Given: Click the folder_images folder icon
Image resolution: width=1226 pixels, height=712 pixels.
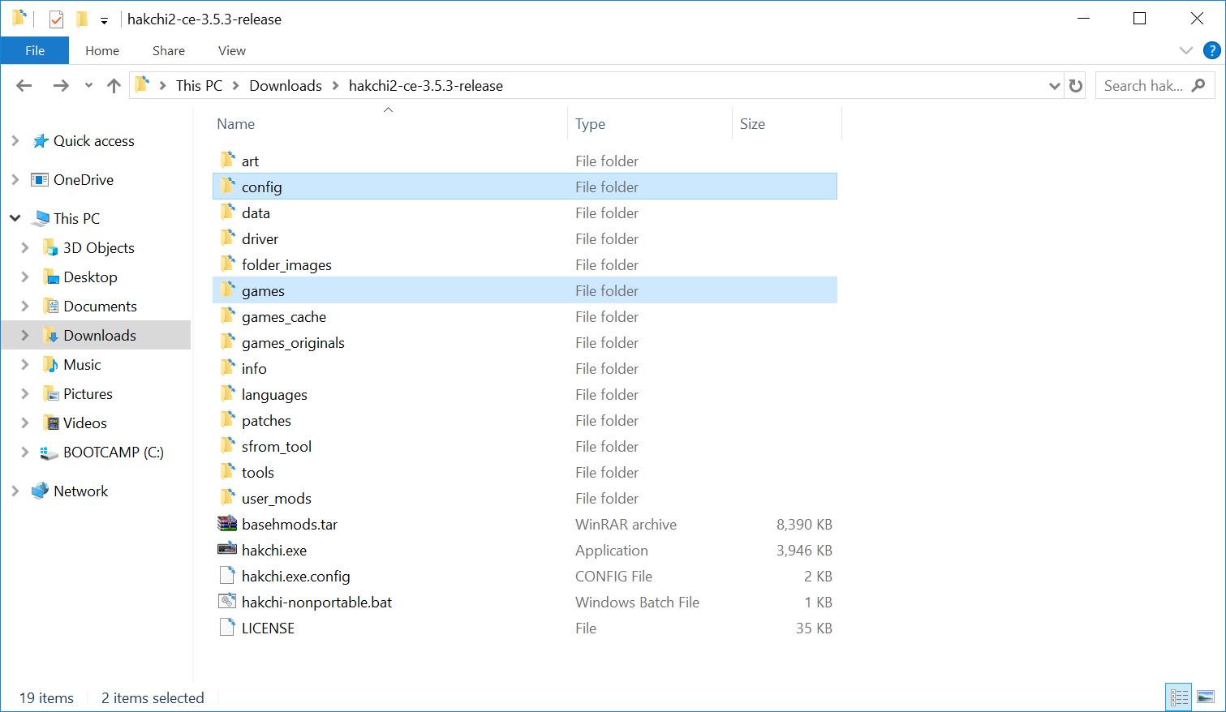Looking at the screenshot, I should tap(228, 264).
